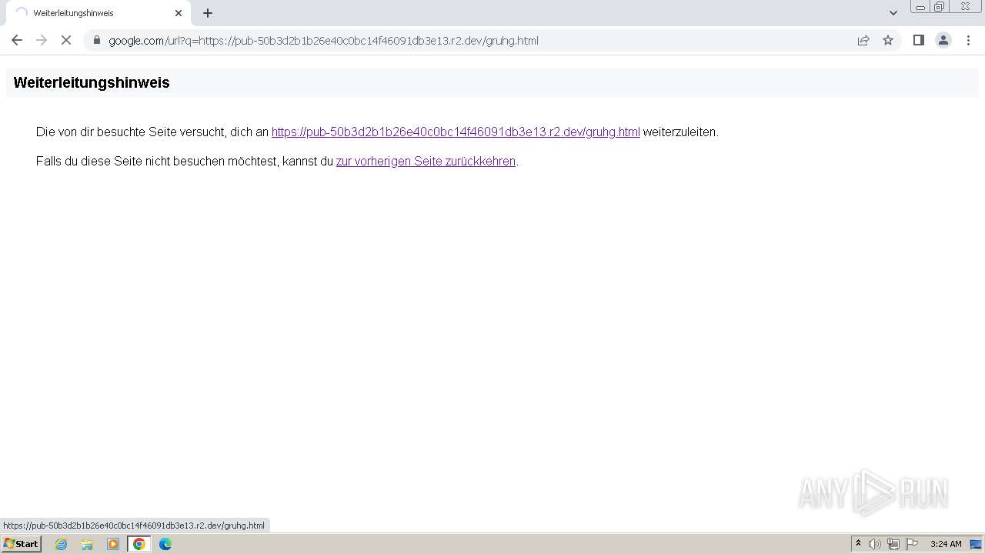Viewport: 985px width, 554px height.
Task: Show hidden system tray icons
Action: (858, 544)
